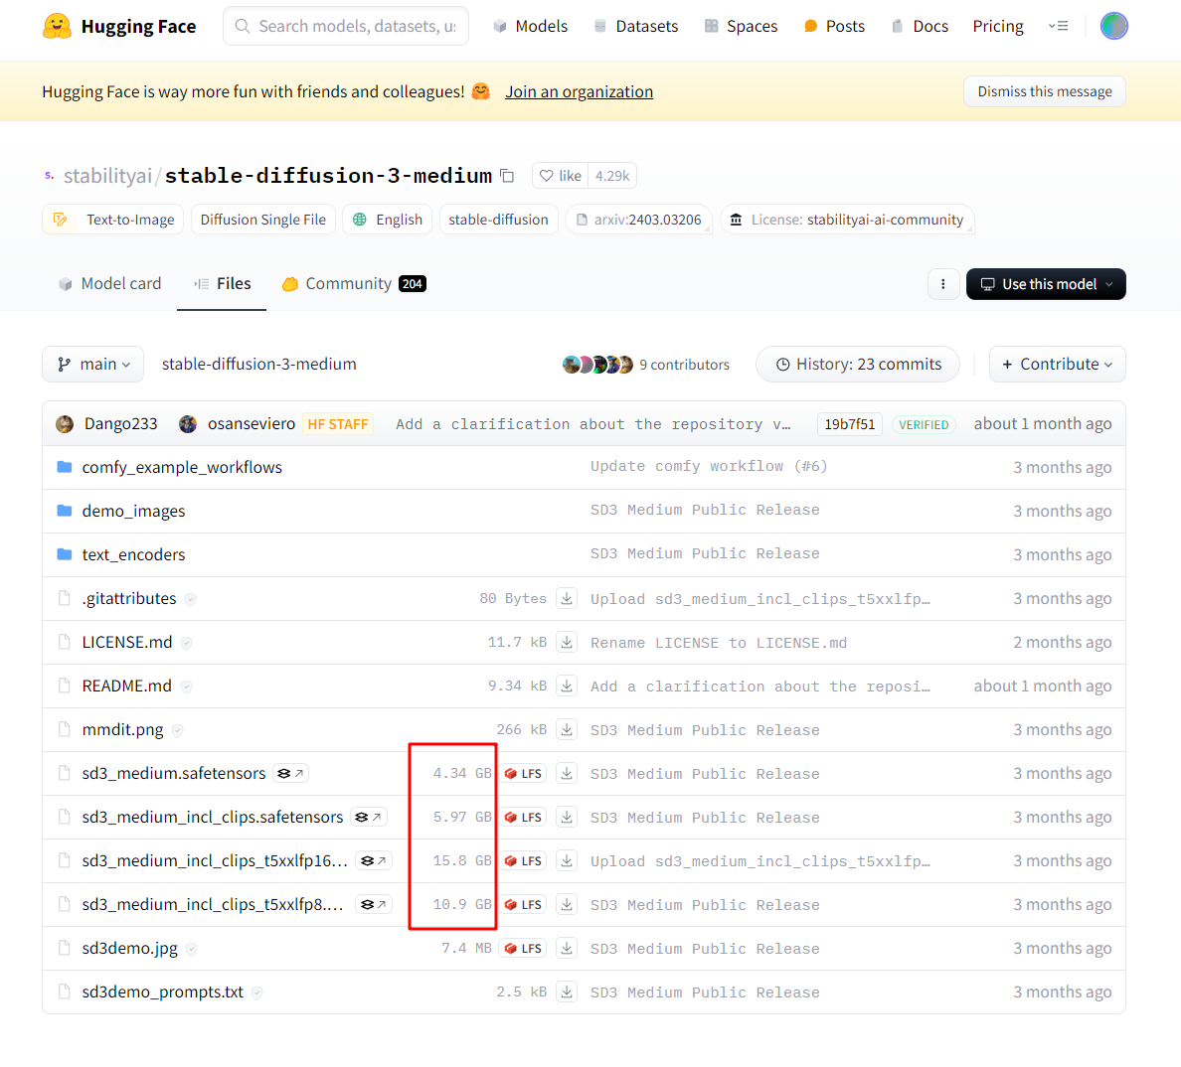Viewport: 1181px width, 1067px height.
Task: Download sd3demo.jpg file
Action: click(567, 948)
